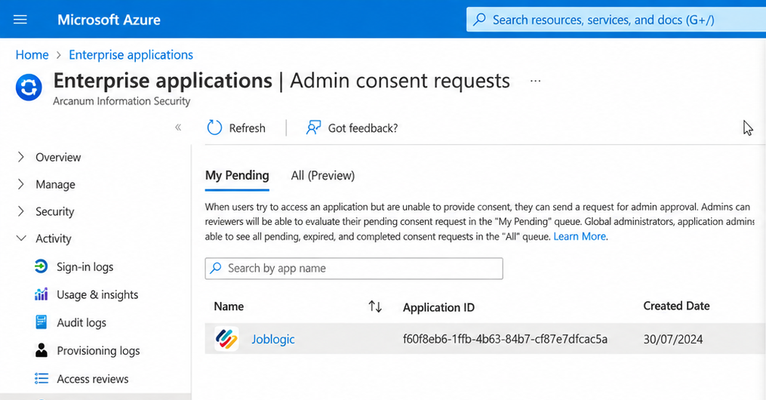The width and height of the screenshot is (766, 400).
Task: Click the created date 30/07/2024
Action: (x=672, y=339)
